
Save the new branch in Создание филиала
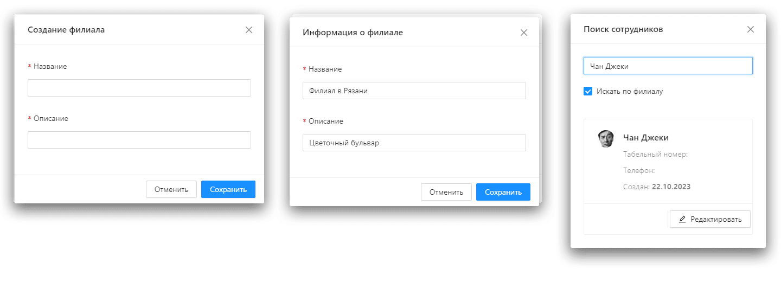(x=228, y=189)
